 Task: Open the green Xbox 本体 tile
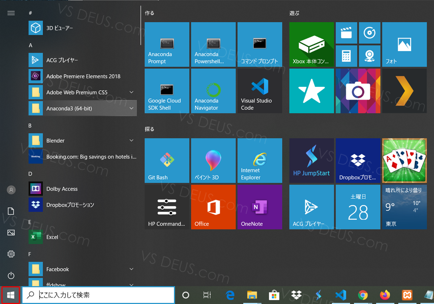(x=311, y=45)
